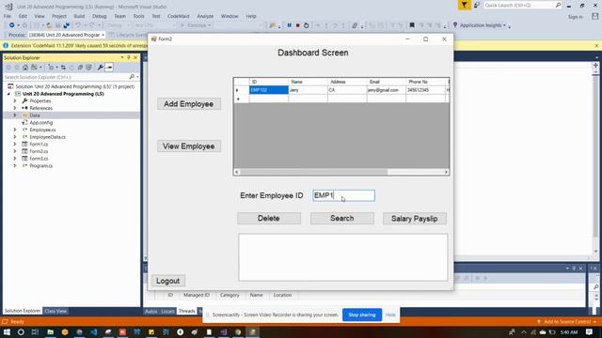The width and height of the screenshot is (602, 338).
Task: Click the View Employee button
Action: point(188,146)
